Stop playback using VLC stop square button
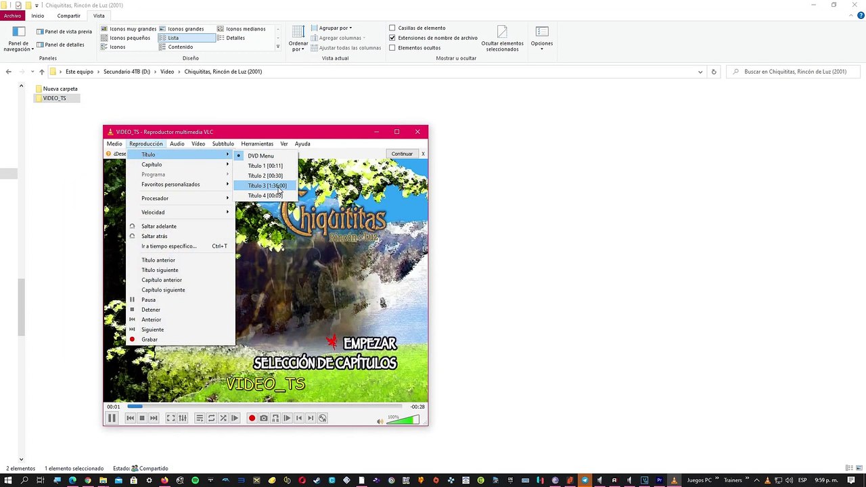 (142, 418)
